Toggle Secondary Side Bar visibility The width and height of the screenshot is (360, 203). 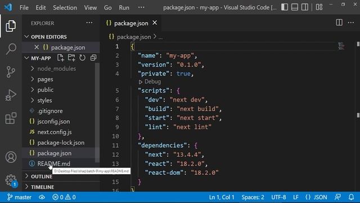305,7
